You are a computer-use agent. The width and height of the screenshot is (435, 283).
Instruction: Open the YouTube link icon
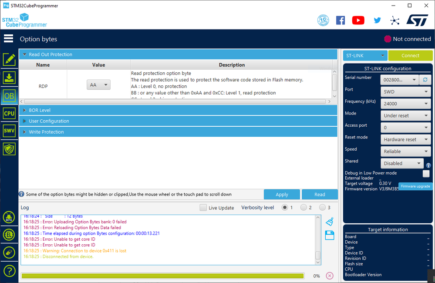pyautogui.click(x=358, y=20)
